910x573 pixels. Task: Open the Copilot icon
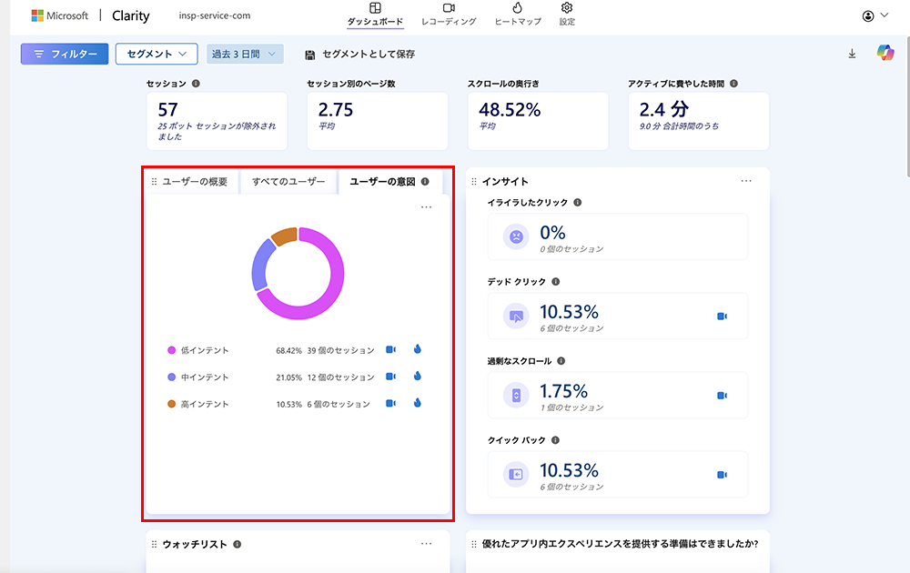[x=885, y=53]
